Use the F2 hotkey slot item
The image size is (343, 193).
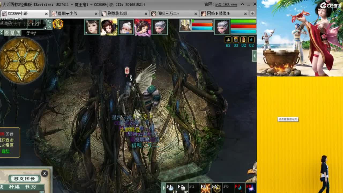(x=183, y=188)
